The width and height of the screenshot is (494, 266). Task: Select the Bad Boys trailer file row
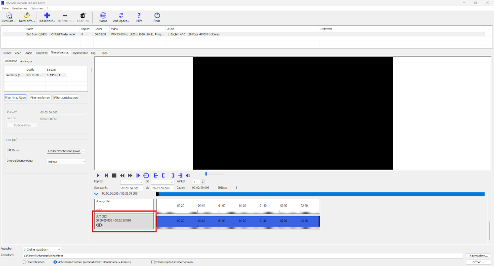tap(243, 34)
